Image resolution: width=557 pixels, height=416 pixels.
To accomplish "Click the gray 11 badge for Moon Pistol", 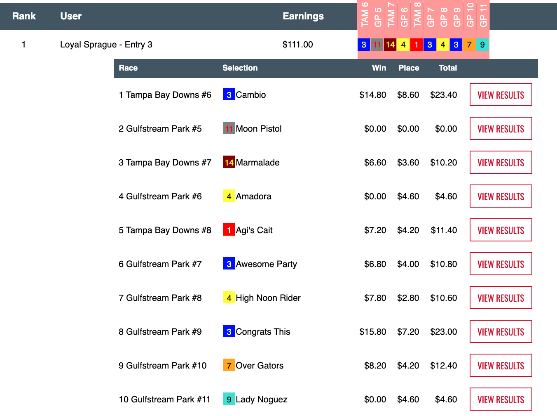I will click(x=229, y=128).
